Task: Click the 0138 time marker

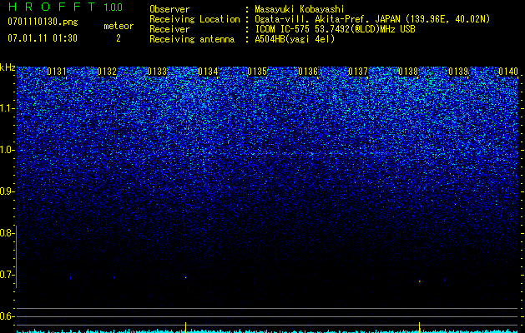Action: [408, 72]
